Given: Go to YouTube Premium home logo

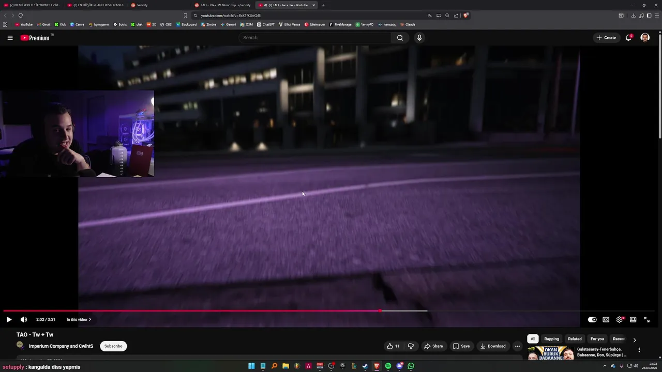Looking at the screenshot, I should [x=35, y=38].
